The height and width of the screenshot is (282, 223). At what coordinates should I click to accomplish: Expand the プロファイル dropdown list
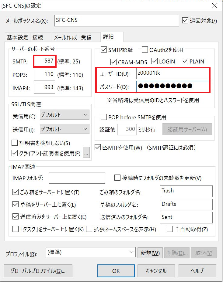coord(132,252)
